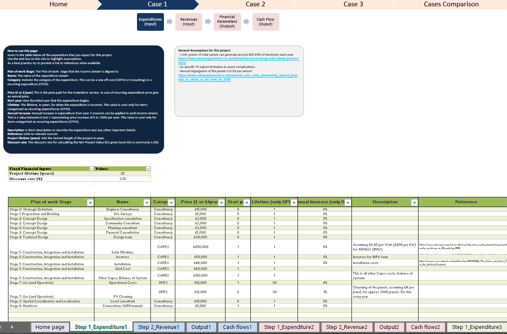Select the 'Community Consultant' cell

coord(122,223)
